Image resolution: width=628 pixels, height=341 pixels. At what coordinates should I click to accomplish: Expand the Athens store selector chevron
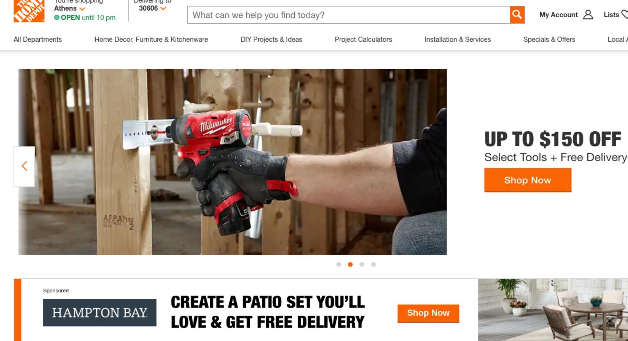coord(82,9)
